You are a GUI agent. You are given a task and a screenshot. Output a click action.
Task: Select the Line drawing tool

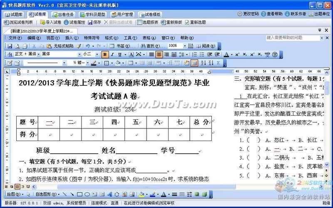[x=65, y=194]
